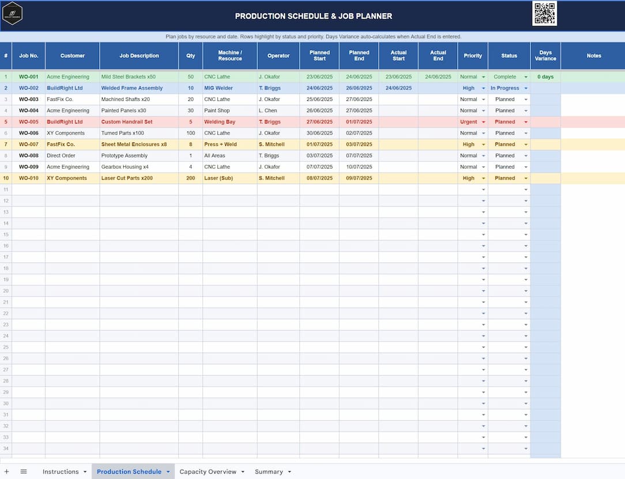Image resolution: width=625 pixels, height=479 pixels.
Task: Select Planned End 10/07/2025 cell
Action: coord(359,167)
